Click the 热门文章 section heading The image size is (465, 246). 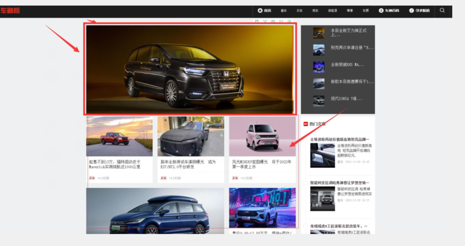point(317,124)
